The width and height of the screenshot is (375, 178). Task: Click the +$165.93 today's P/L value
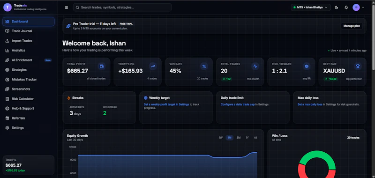point(130,71)
